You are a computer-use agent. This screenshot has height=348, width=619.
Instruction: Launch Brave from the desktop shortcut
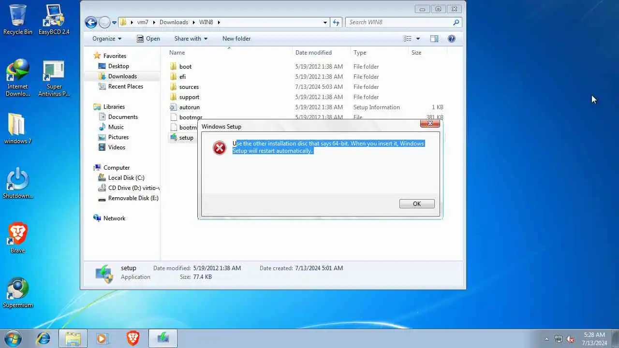[x=17, y=238]
